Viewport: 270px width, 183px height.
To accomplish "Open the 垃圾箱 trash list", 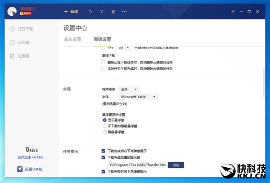I will click(x=20, y=56).
